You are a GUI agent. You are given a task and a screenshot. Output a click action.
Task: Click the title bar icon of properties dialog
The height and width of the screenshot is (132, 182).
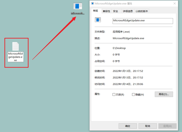pyautogui.click(x=93, y=4)
